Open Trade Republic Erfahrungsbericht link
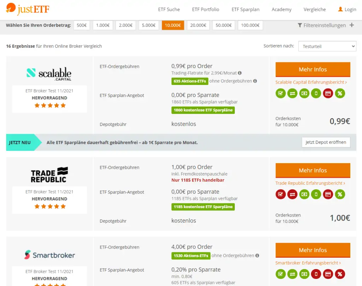 point(310,183)
